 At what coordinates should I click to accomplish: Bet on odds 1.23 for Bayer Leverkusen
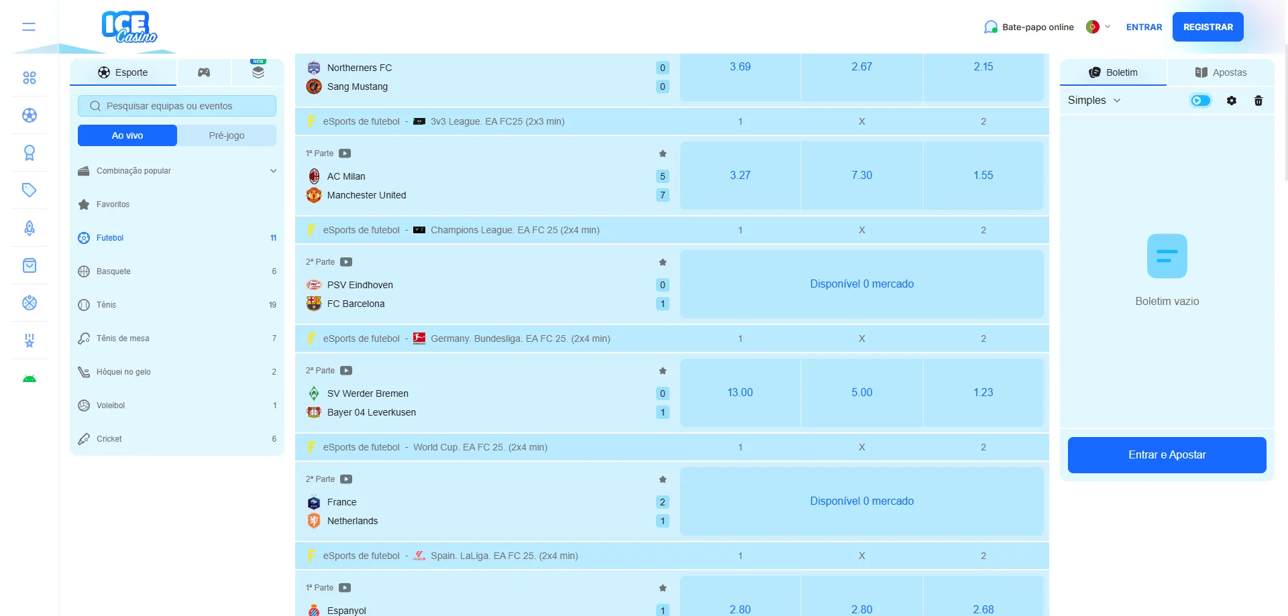[983, 393]
